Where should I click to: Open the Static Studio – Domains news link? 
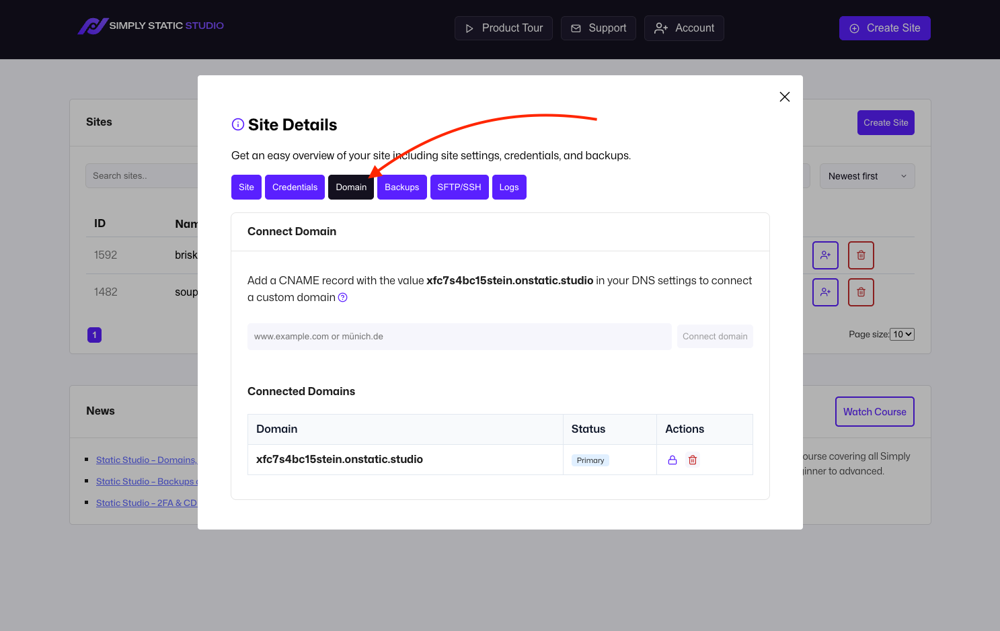(147, 460)
